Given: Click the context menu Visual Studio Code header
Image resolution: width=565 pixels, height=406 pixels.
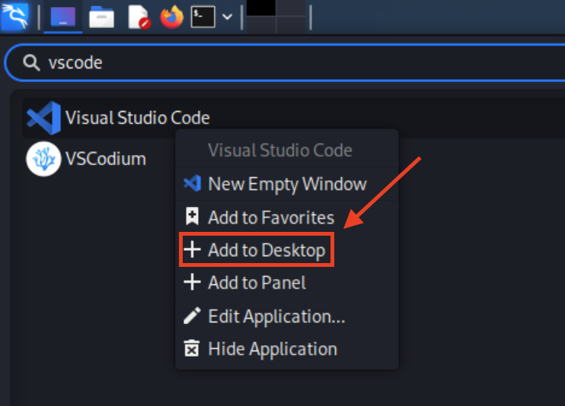Looking at the screenshot, I should pyautogui.click(x=280, y=150).
